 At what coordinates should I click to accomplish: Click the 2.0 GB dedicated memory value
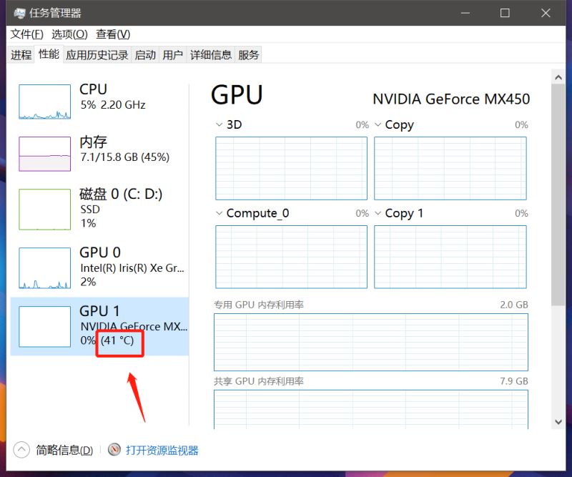pos(514,305)
